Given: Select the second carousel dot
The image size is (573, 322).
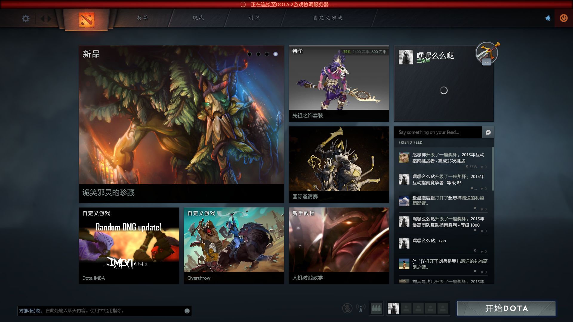Looking at the screenshot, I should click(258, 54).
